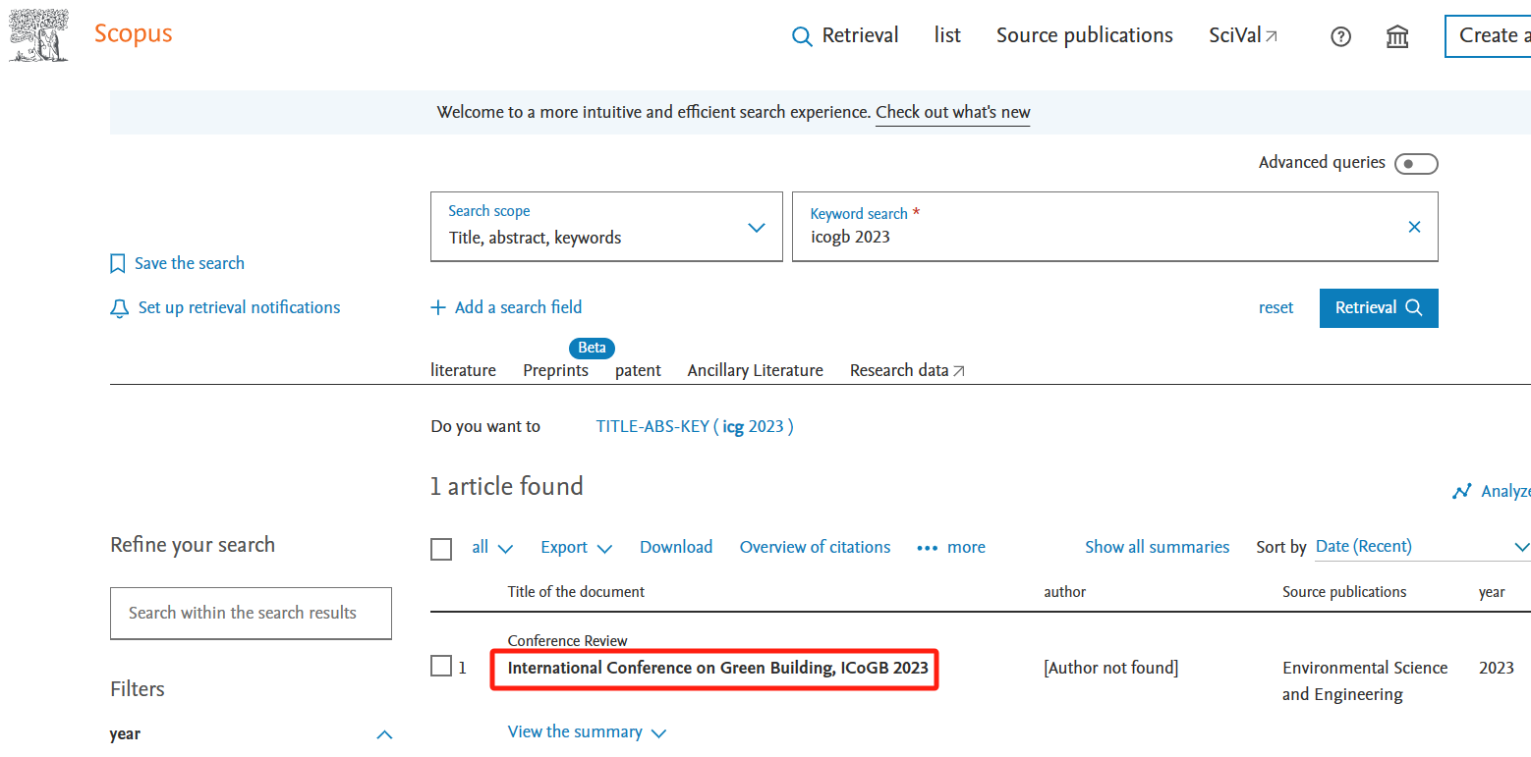Click the Scopus tree logo
The image size is (1531, 757).
click(x=39, y=35)
